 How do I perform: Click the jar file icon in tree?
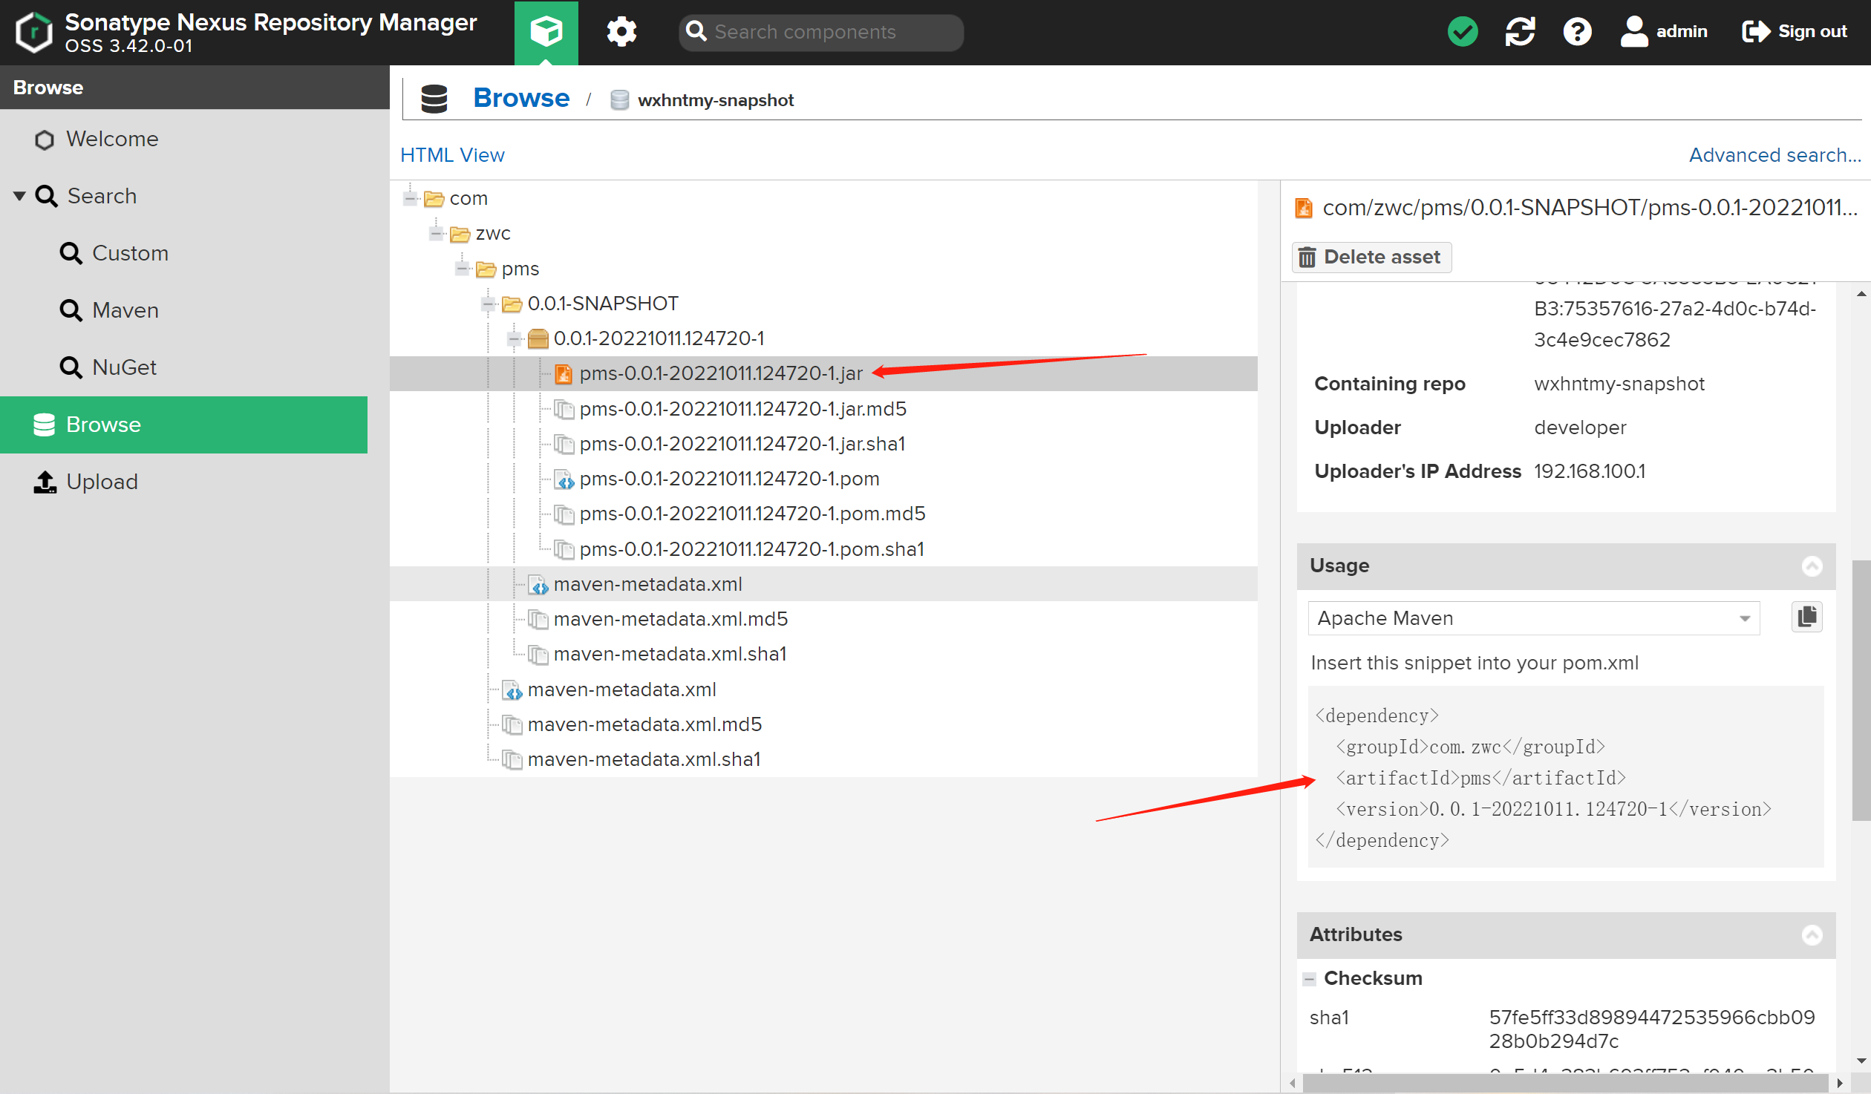pyautogui.click(x=564, y=374)
